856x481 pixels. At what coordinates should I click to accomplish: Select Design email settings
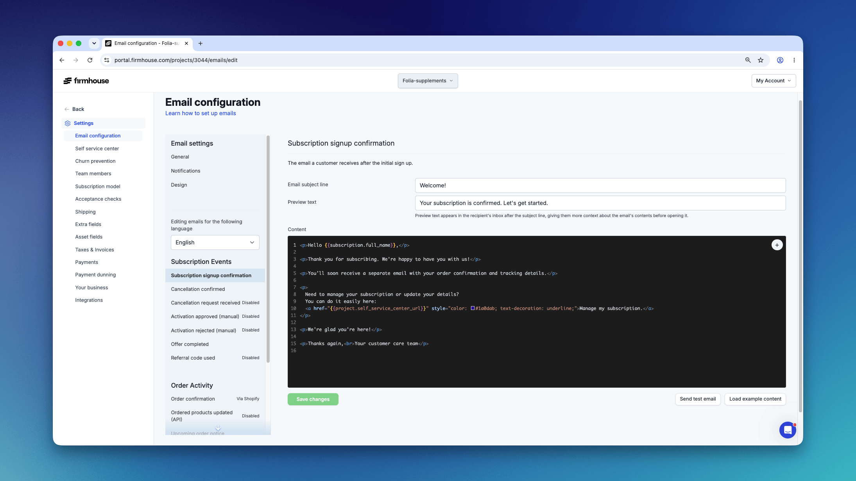179,185
